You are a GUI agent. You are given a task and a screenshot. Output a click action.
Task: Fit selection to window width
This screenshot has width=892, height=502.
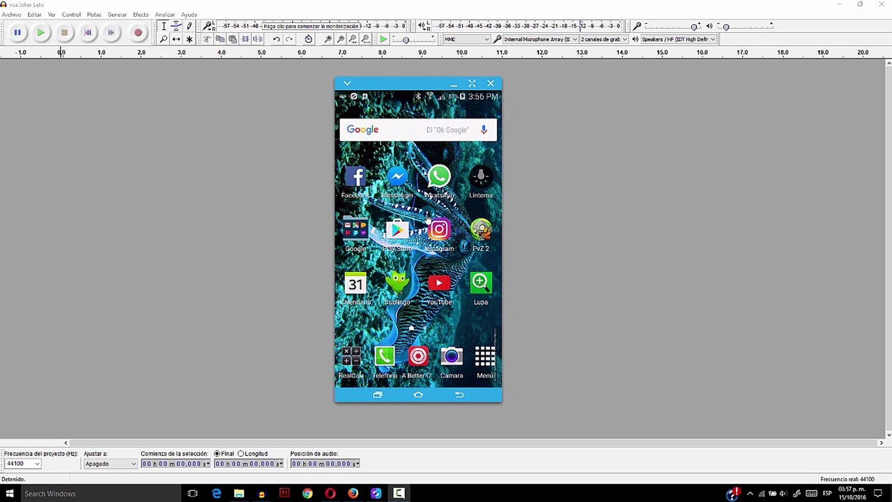353,39
